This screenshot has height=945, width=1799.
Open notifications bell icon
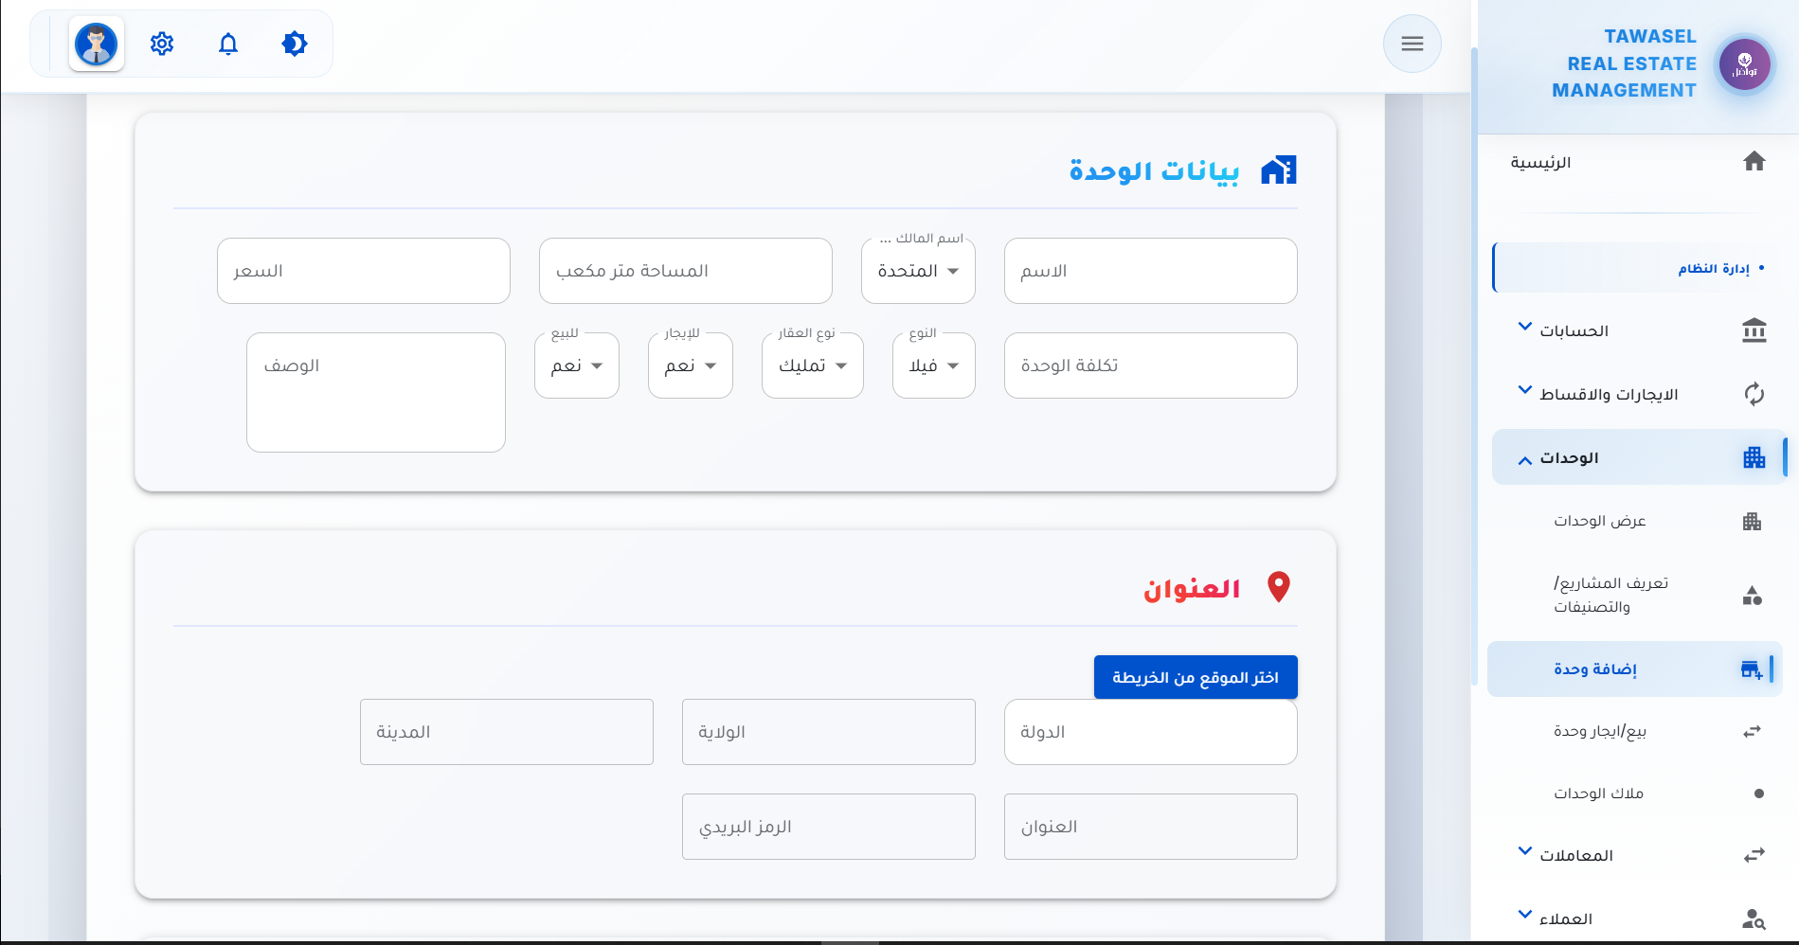[x=228, y=44]
